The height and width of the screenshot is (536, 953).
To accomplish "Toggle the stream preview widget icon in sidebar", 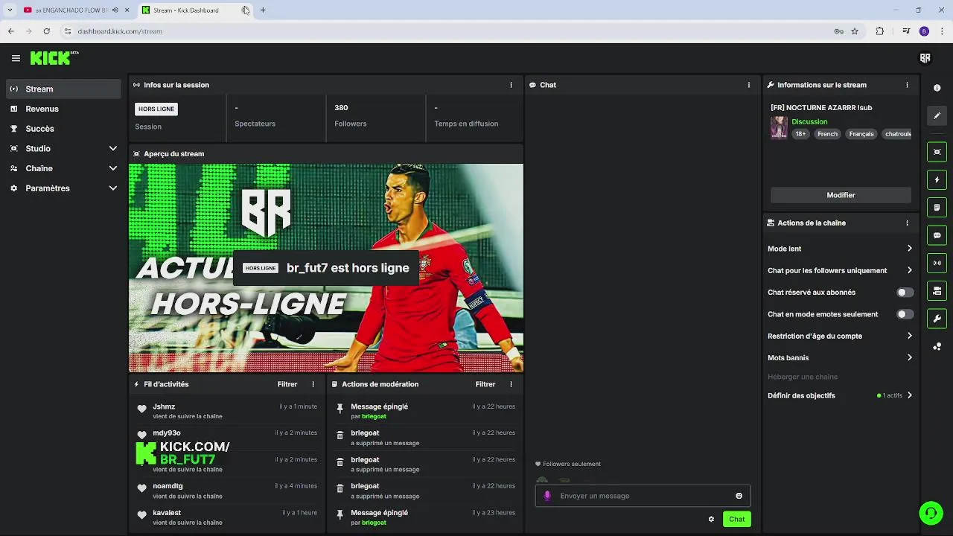I will (x=937, y=152).
